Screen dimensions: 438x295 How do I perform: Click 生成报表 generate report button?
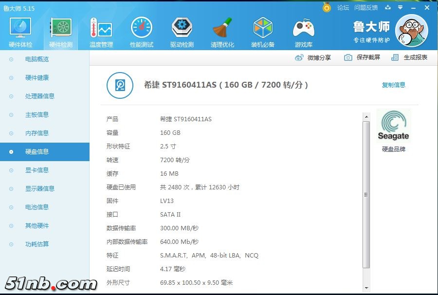pyautogui.click(x=409, y=57)
